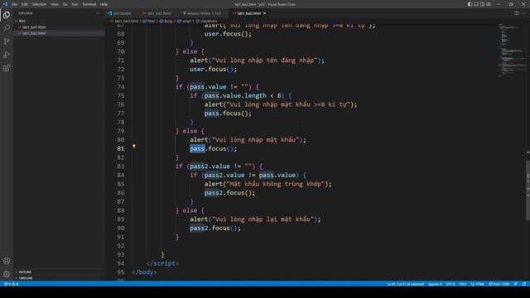Click the feedback icon in status bar
530x298 pixels.
516,284
